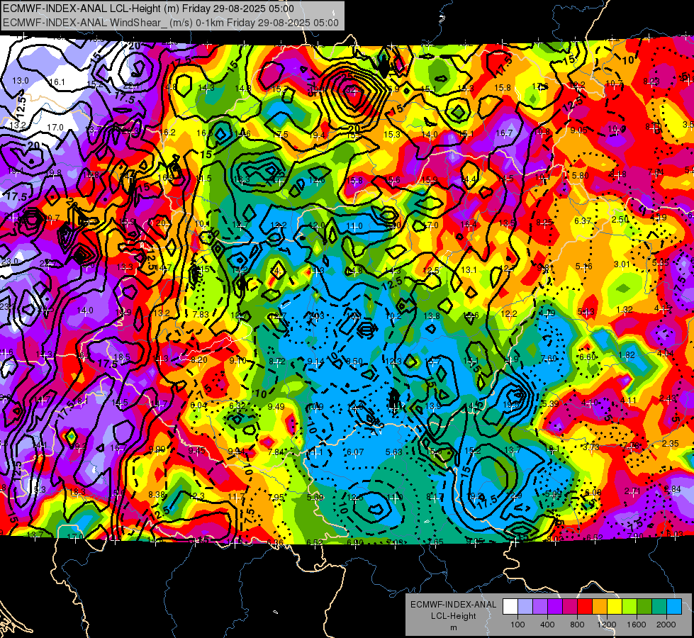Viewport: 694px width, 638px height.
Task: Click the 6.04 map value
Action: coord(198,405)
